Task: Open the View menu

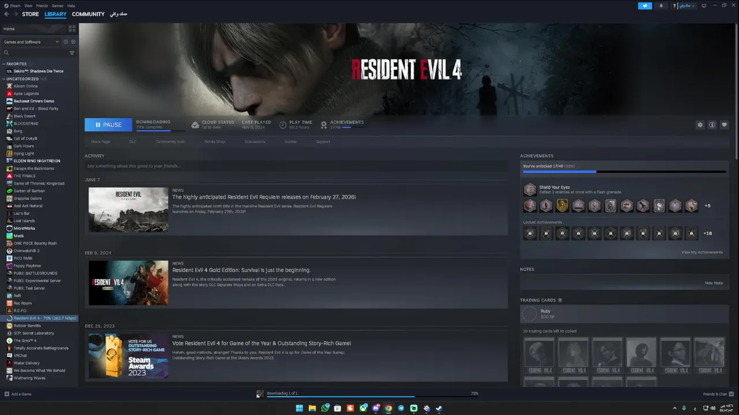Action: pos(28,6)
